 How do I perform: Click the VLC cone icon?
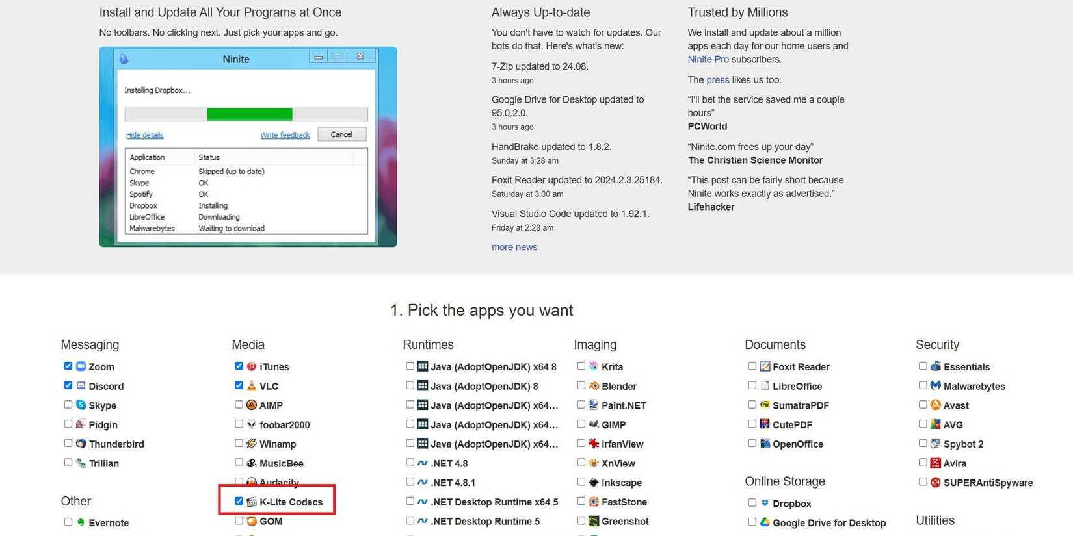(x=252, y=386)
